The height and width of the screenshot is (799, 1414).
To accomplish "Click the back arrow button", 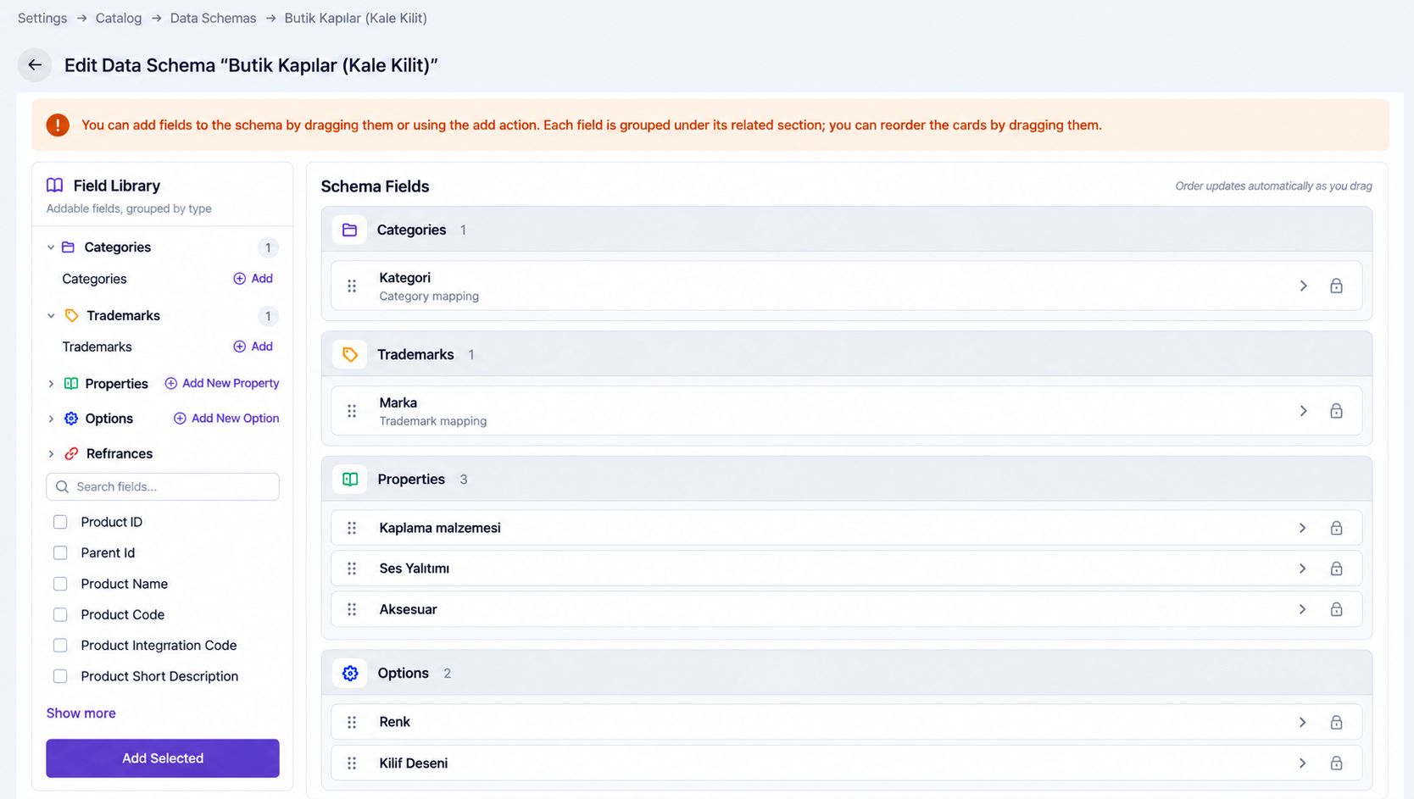I will tap(35, 64).
